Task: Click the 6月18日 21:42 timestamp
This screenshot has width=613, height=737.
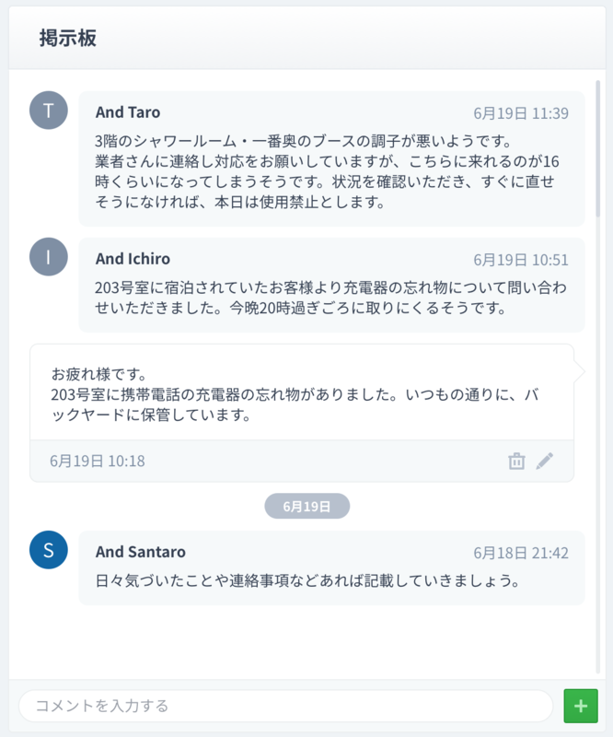Action: (521, 553)
